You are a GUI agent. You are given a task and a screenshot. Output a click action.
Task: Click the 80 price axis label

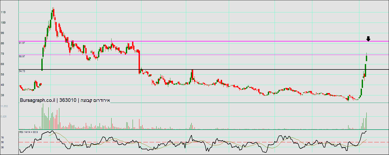click(3, 43)
